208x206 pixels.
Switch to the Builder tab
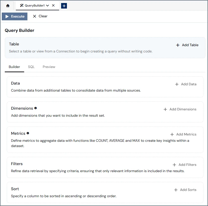click(x=14, y=67)
